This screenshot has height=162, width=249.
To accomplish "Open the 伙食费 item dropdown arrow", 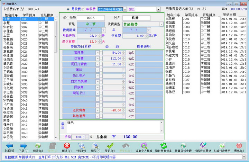I will pos(98,58).
